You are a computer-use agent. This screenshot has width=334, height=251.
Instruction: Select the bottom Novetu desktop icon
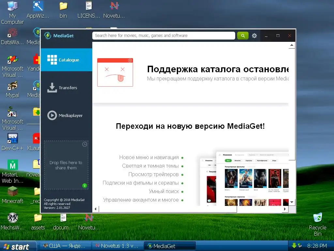(89, 221)
